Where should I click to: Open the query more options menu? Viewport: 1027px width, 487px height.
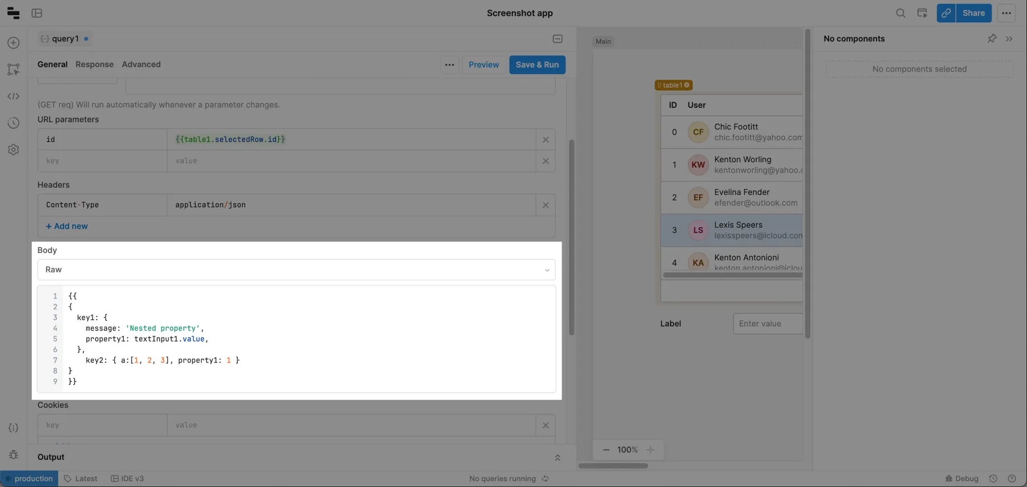(x=450, y=65)
